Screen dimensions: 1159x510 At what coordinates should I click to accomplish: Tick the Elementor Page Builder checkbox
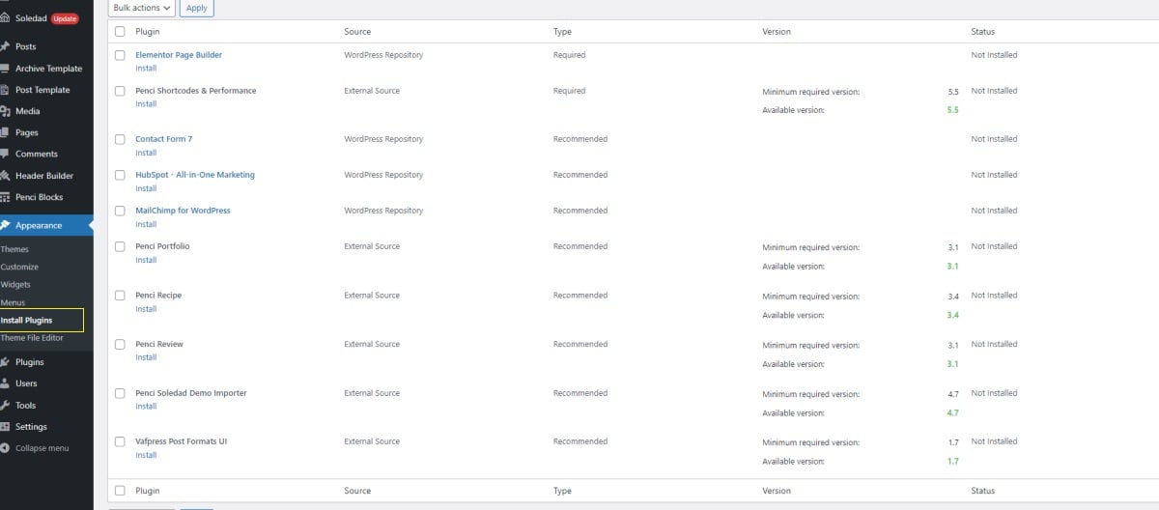[x=120, y=55]
